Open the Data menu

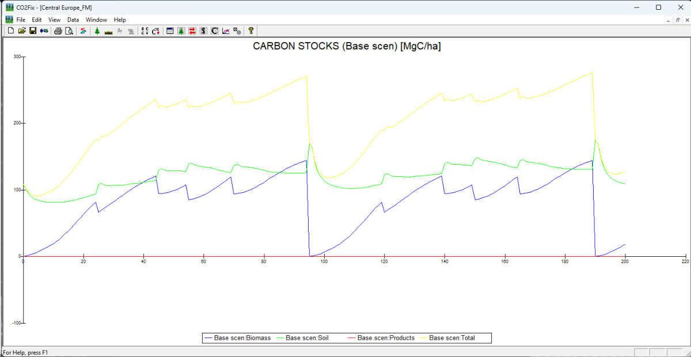[73, 20]
